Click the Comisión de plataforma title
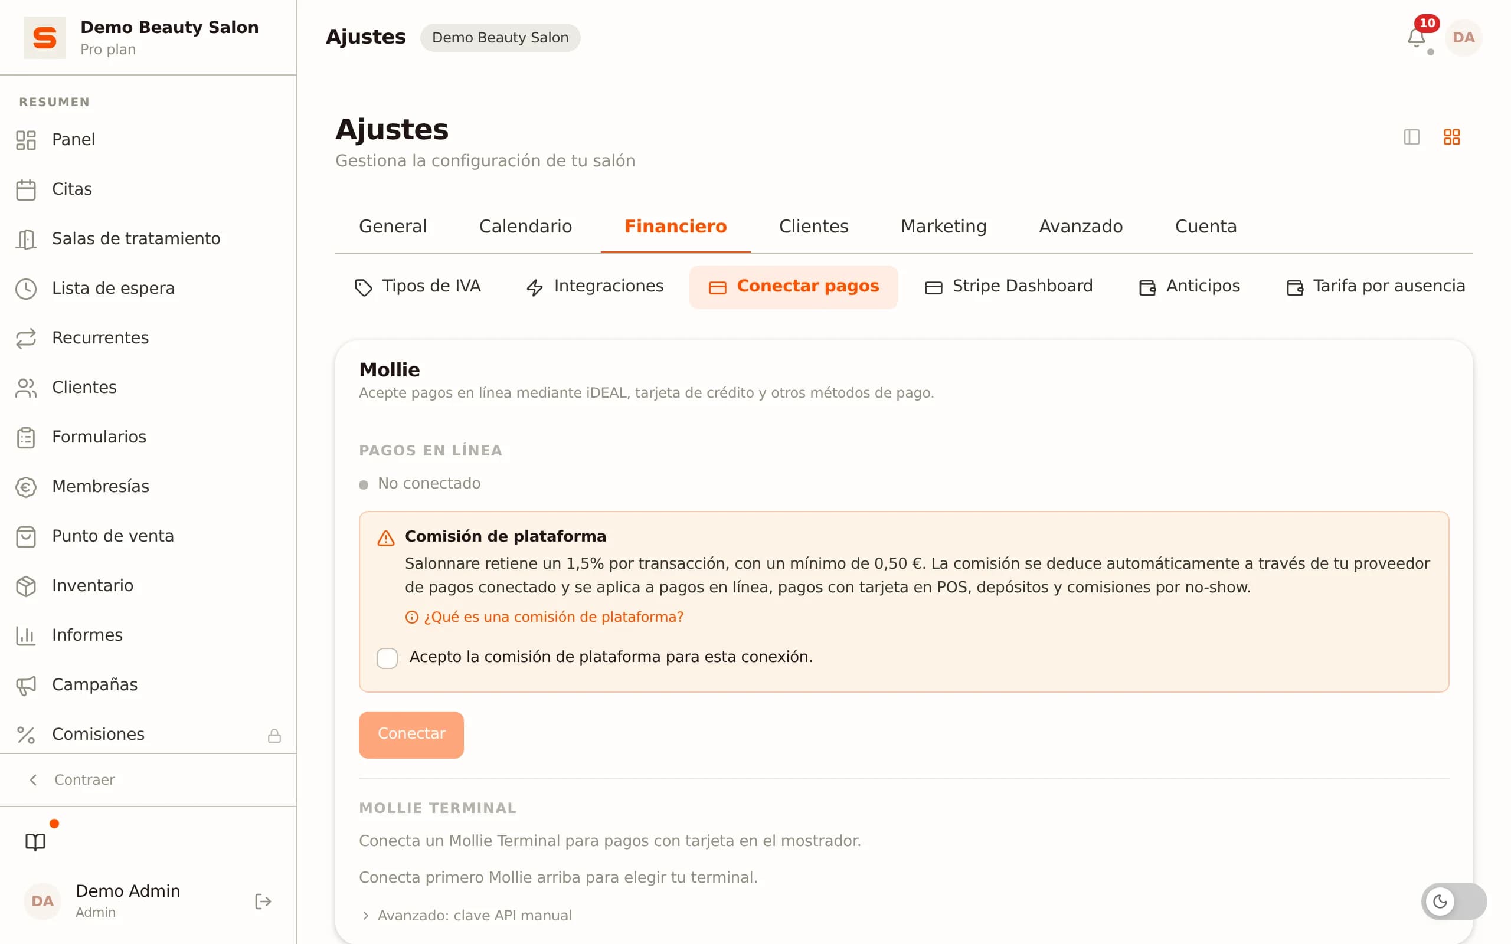Image resolution: width=1511 pixels, height=944 pixels. tap(505, 536)
